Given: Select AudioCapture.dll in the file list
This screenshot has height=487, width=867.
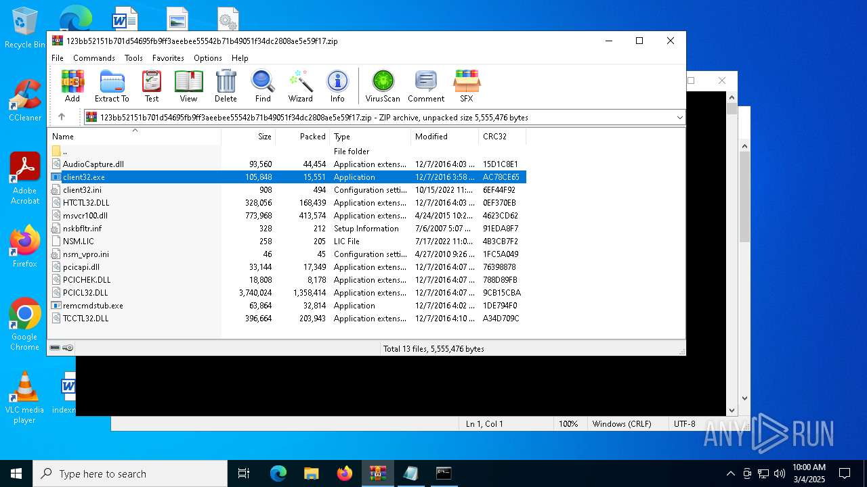Looking at the screenshot, I should (x=287, y=164).
